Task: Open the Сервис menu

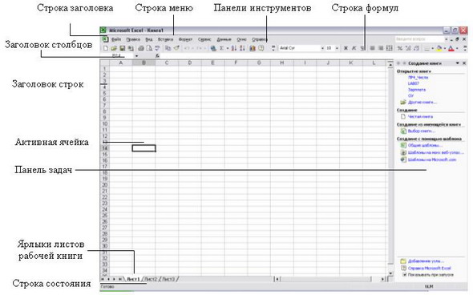Action: 204,39
